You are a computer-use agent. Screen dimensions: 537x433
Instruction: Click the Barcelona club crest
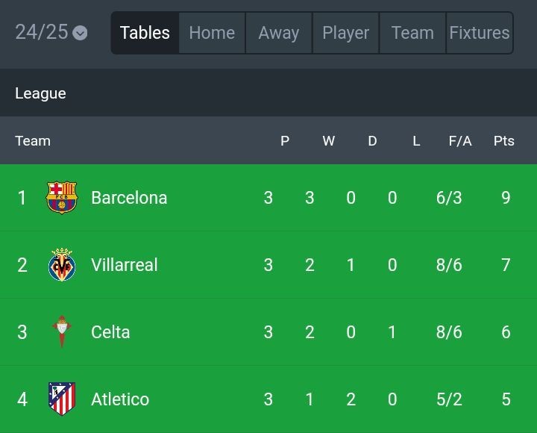(x=62, y=198)
